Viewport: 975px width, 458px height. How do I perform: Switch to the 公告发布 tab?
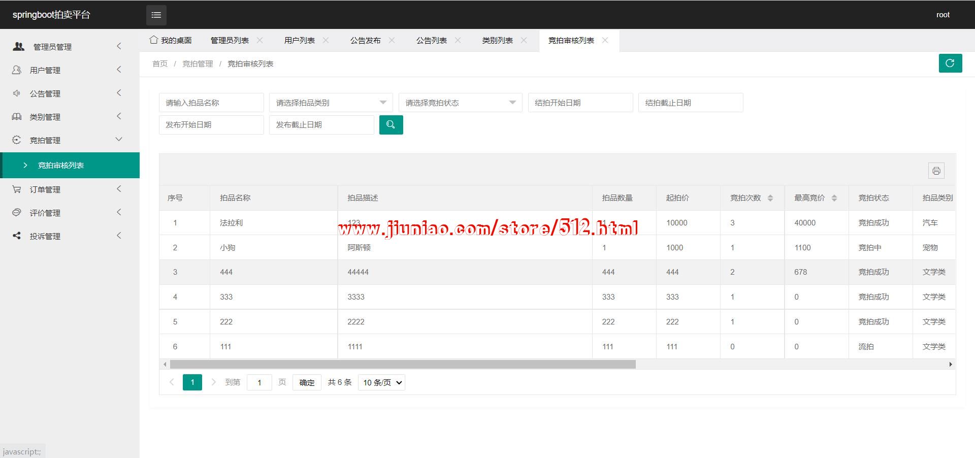tap(365, 40)
